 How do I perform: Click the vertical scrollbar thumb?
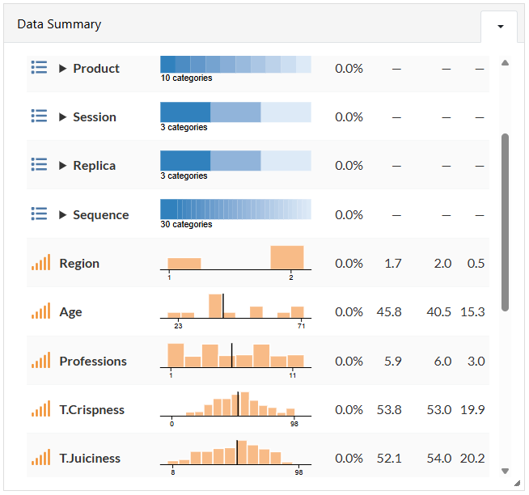click(x=505, y=222)
